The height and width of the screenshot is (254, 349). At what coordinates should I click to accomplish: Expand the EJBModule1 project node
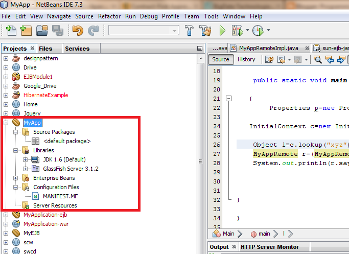click(6, 77)
